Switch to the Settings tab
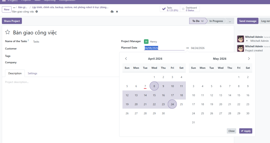The image size is (270, 143). click(32, 73)
